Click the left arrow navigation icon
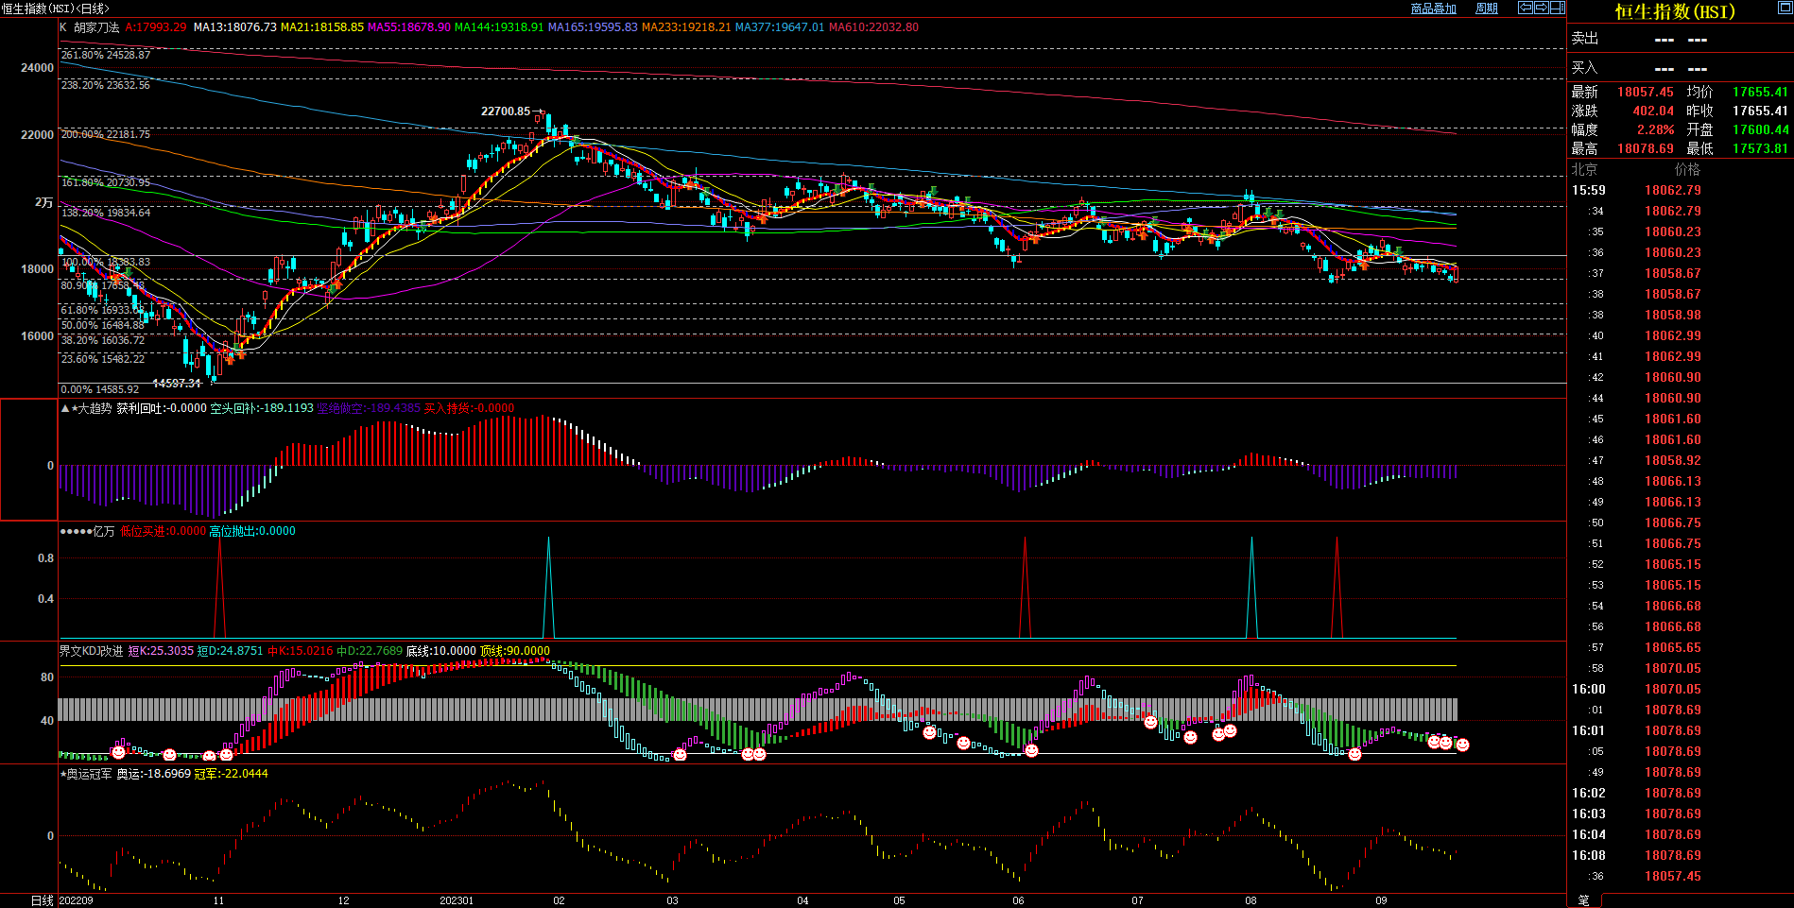The width and height of the screenshot is (1794, 908). point(1526,8)
